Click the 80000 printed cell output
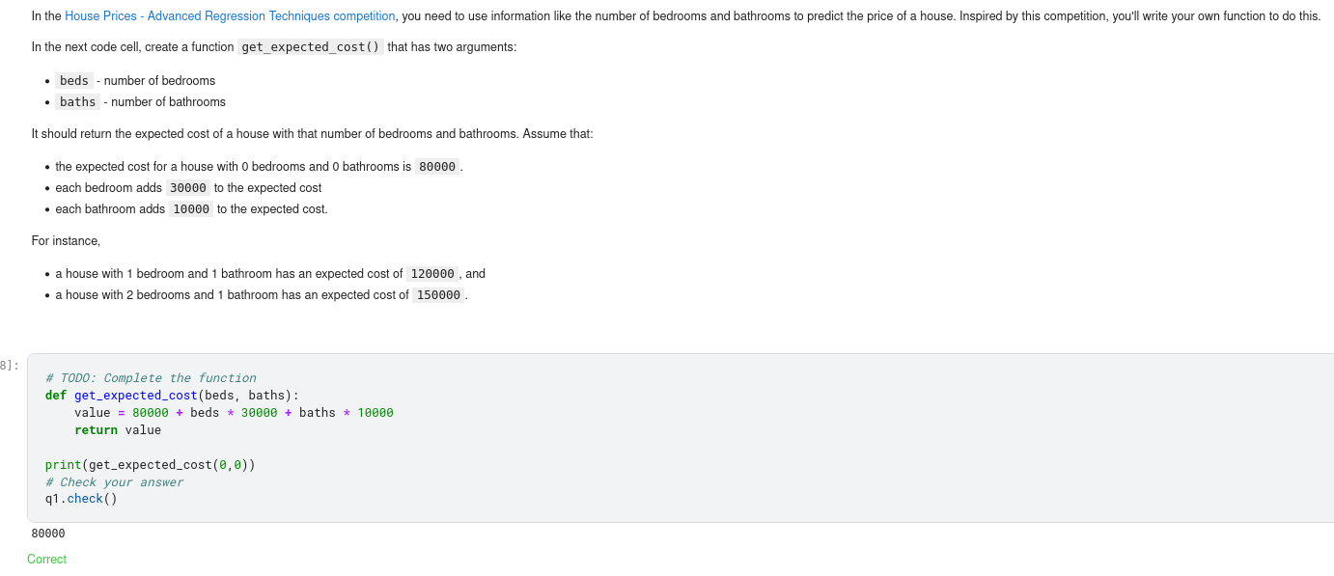The width and height of the screenshot is (1334, 576). point(48,534)
